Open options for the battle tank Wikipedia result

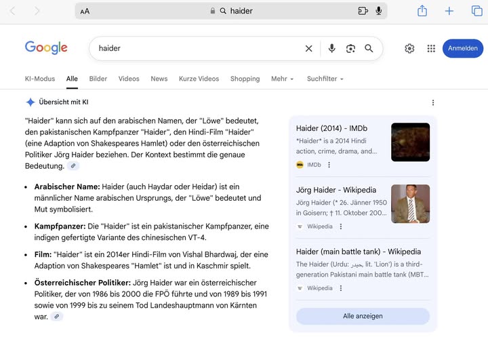[x=341, y=288]
